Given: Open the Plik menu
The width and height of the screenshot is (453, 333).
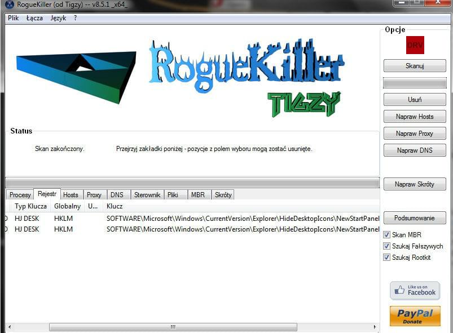Looking at the screenshot, I should pos(14,18).
